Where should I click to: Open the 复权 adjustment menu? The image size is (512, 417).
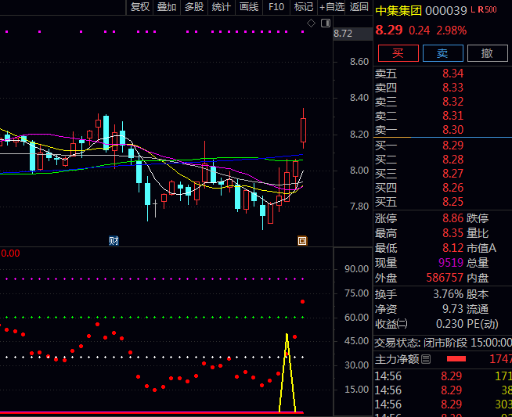tap(140, 7)
